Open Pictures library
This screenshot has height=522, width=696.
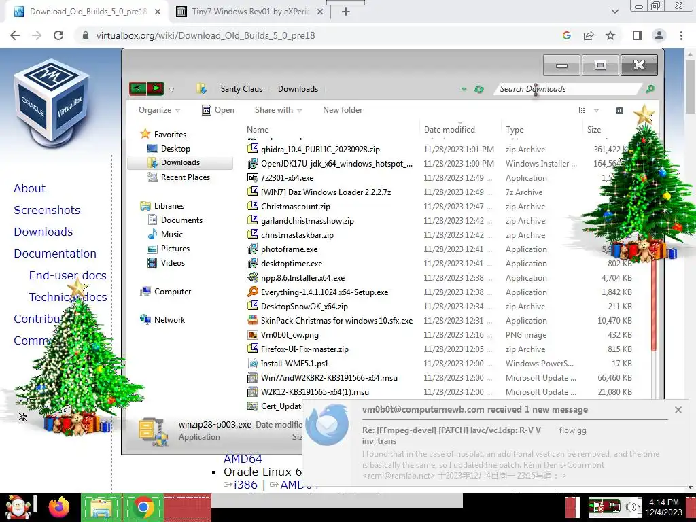tap(169, 249)
